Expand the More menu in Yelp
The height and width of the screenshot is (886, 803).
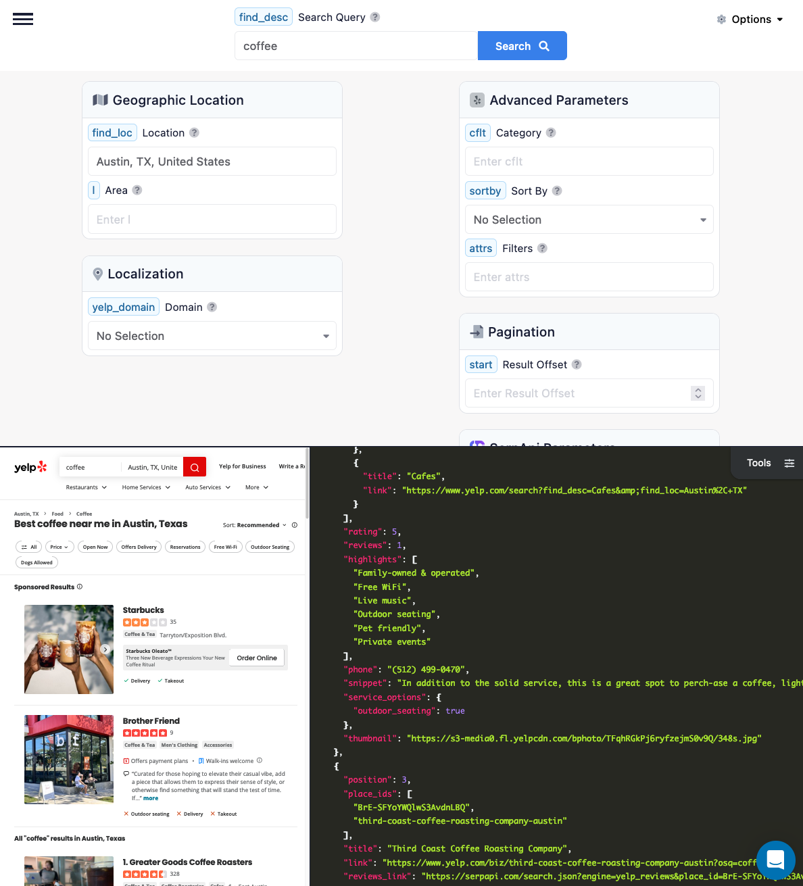pyautogui.click(x=257, y=487)
